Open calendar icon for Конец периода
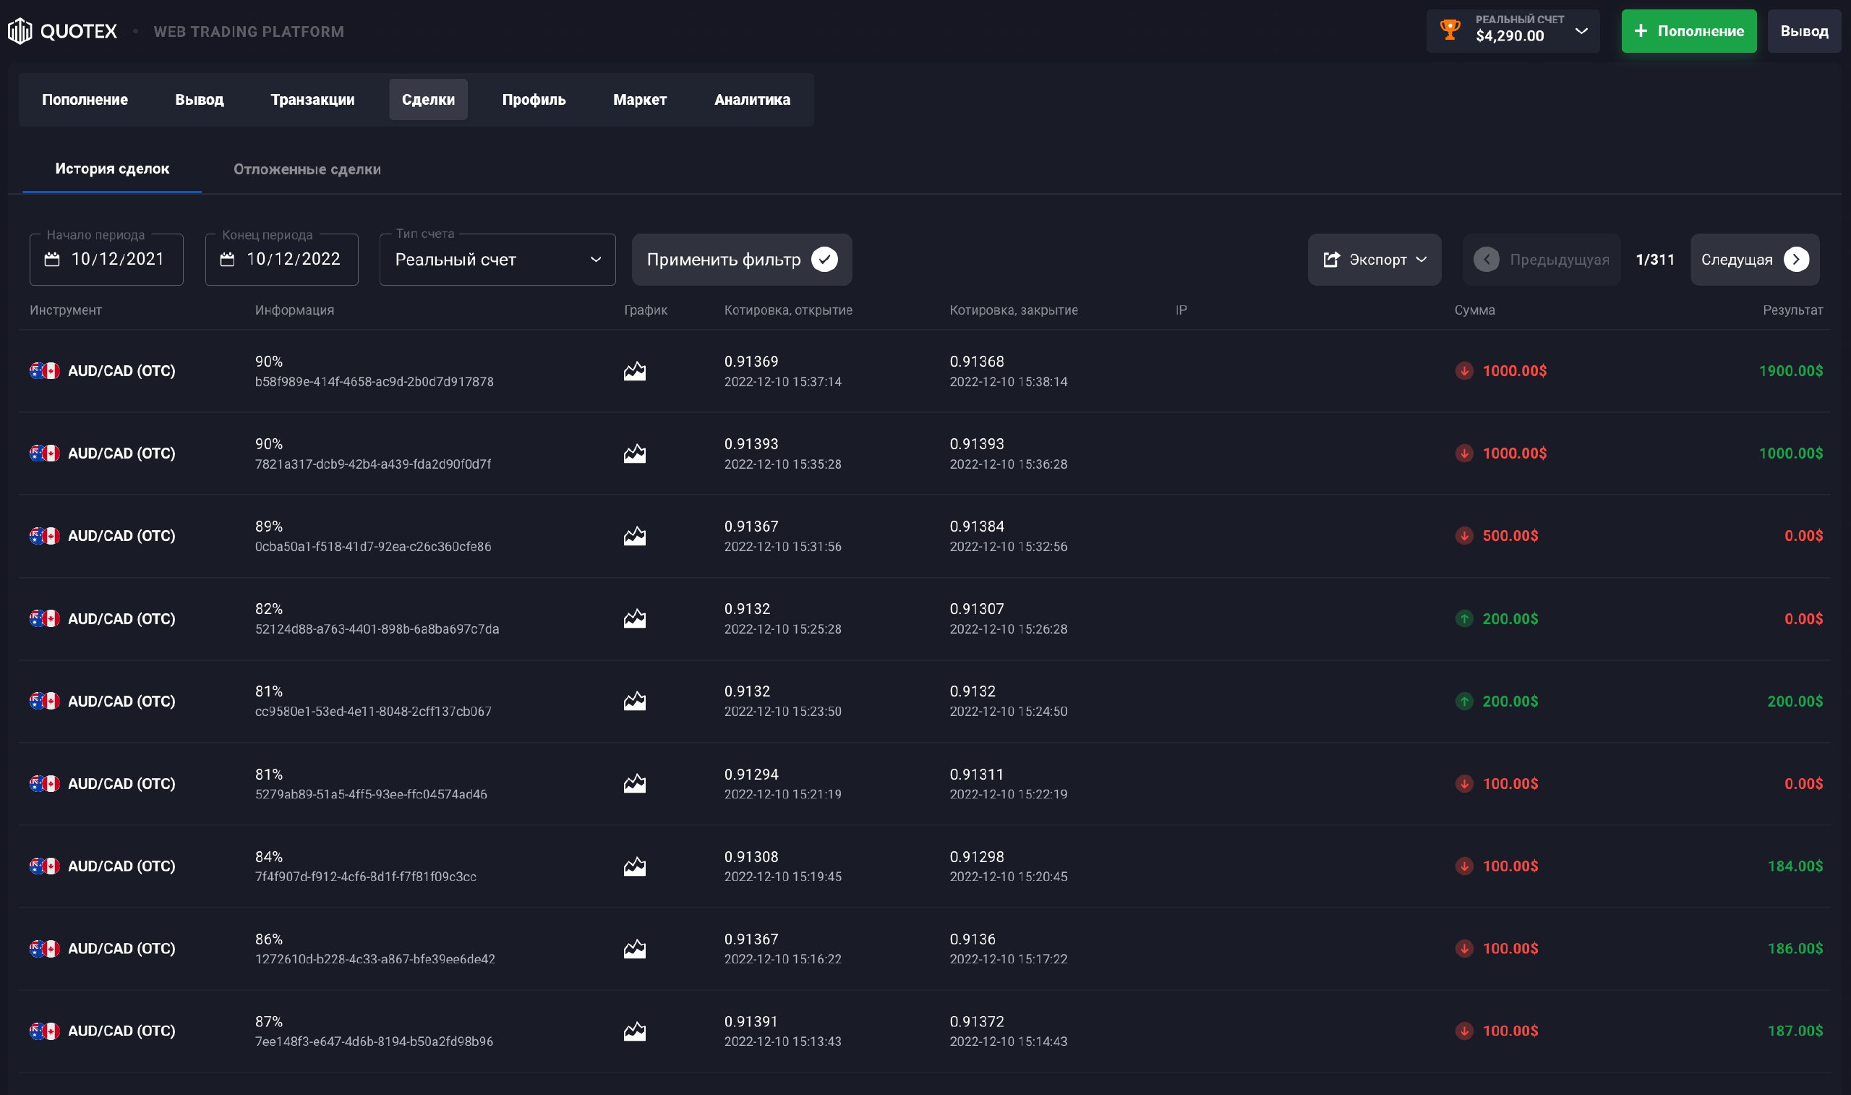Viewport: 1851px width, 1095px height. [x=227, y=259]
